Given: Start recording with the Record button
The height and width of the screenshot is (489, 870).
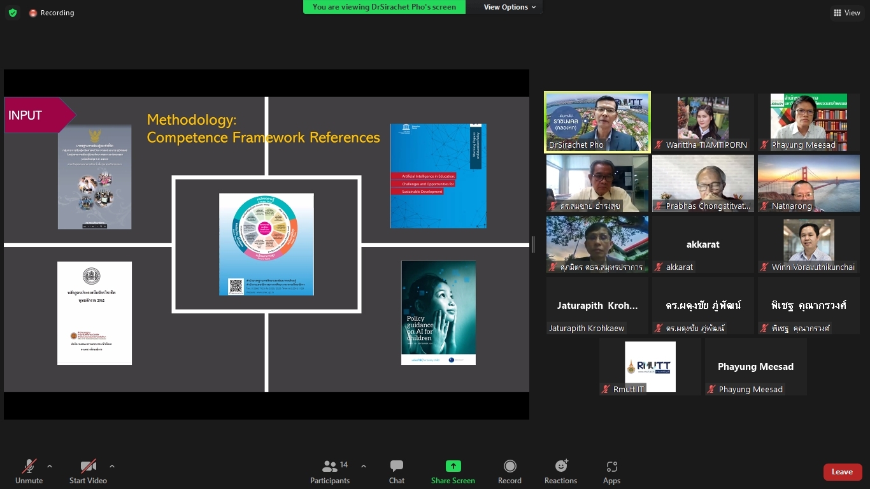Looking at the screenshot, I should 510,472.
